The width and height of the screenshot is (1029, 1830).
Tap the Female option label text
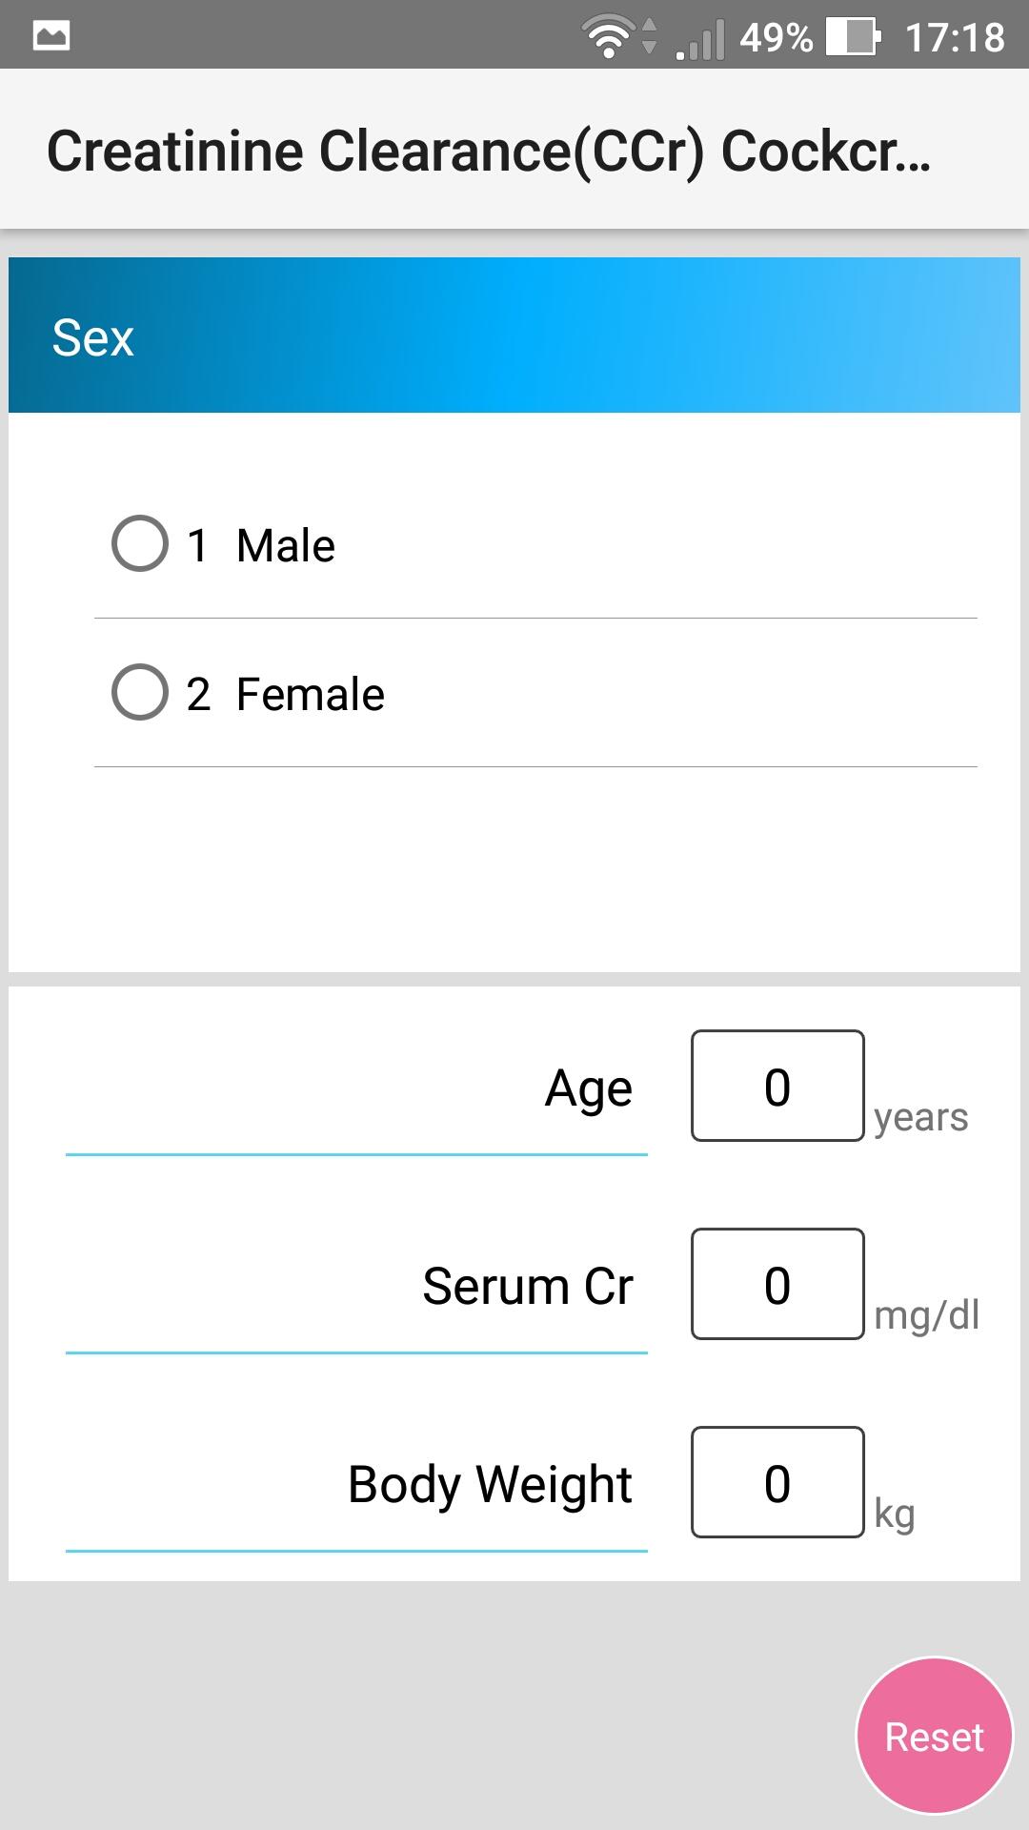tap(311, 694)
